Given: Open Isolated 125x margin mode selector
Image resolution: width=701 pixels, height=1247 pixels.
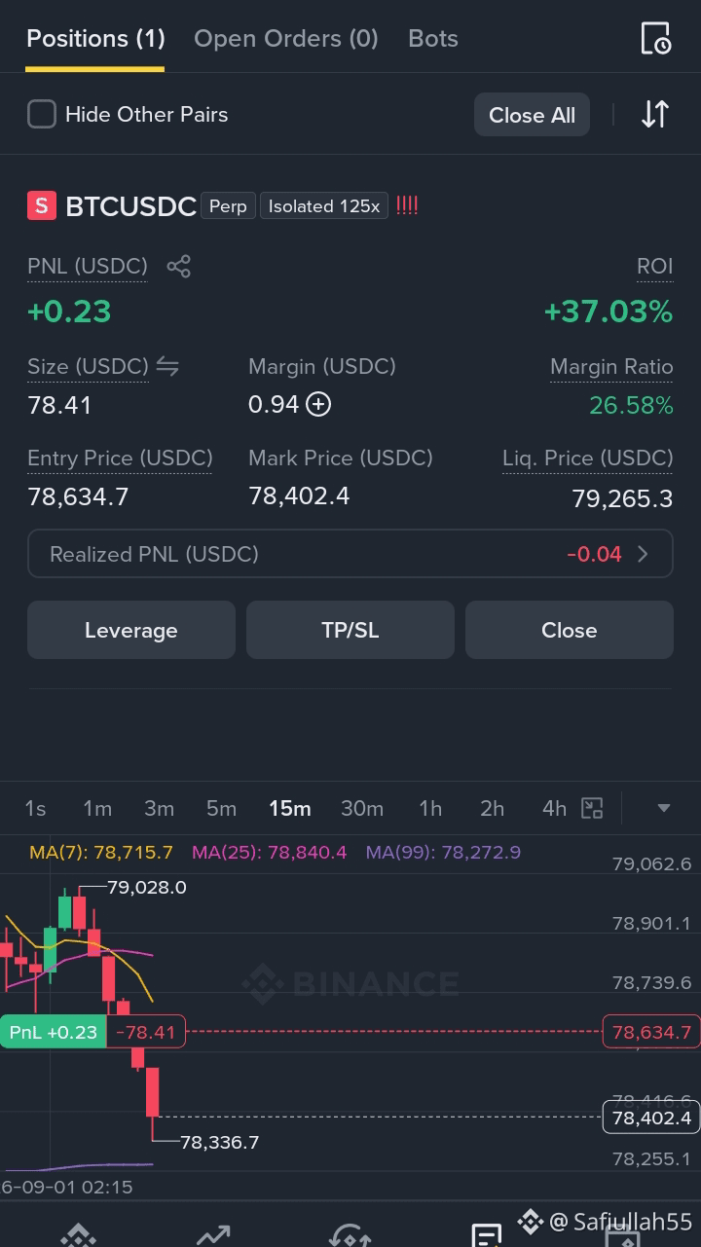Looking at the screenshot, I should tap(324, 206).
